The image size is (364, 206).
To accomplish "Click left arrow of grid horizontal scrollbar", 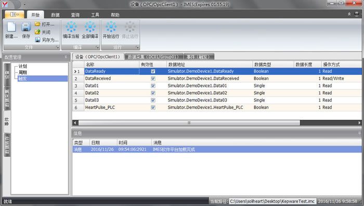I will [75, 123].
